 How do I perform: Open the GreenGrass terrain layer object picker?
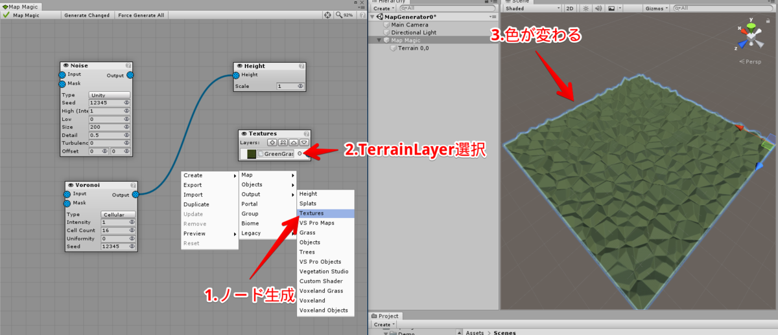(x=300, y=154)
